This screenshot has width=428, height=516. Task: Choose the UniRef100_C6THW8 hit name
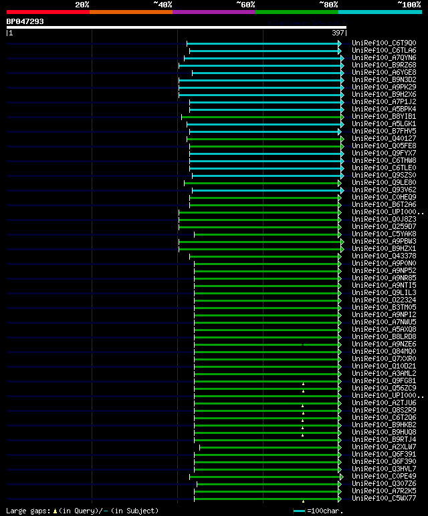pyautogui.click(x=384, y=161)
